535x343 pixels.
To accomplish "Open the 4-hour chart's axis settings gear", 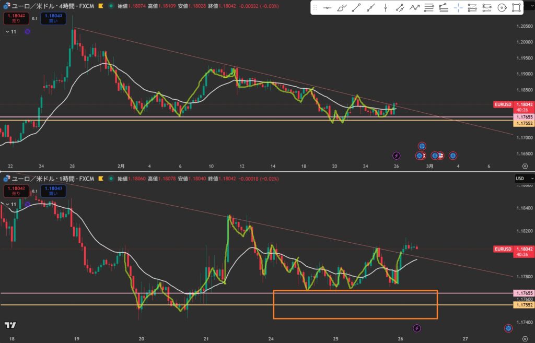I will point(525,166).
